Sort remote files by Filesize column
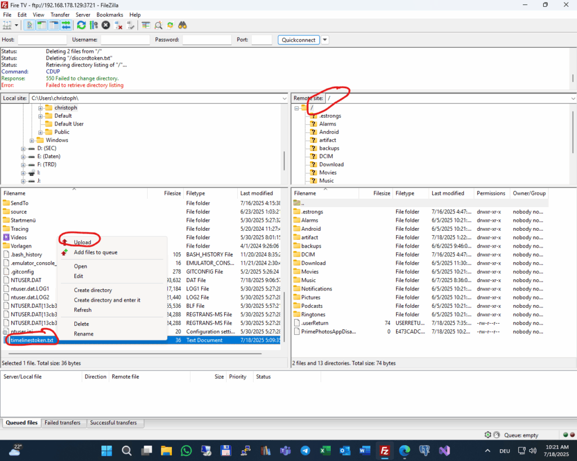Viewport: 577px width, 461px height. [376, 194]
